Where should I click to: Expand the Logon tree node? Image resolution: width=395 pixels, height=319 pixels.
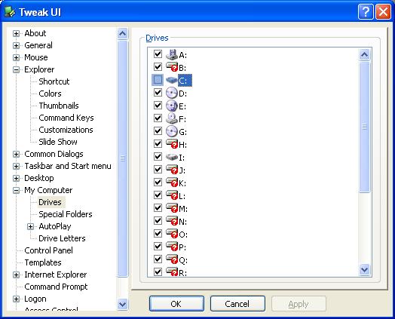click(16, 299)
